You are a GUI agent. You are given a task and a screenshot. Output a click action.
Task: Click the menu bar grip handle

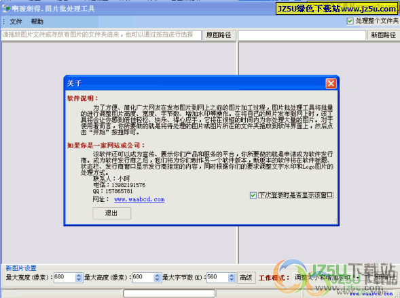pos(4,22)
